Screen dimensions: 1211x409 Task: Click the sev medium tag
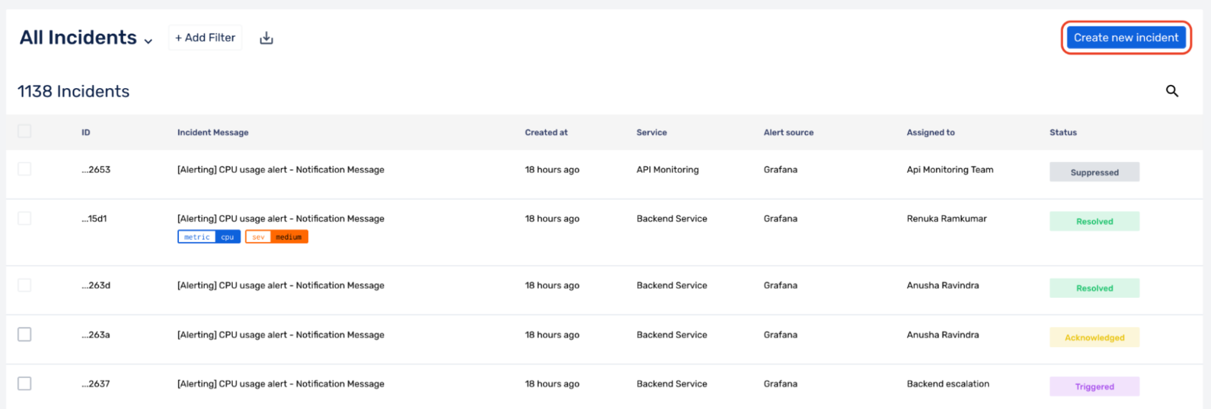[277, 237]
